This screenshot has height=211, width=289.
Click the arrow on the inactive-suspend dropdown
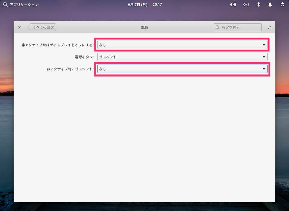click(x=264, y=69)
